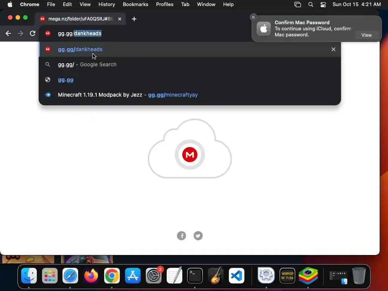The image size is (388, 291).
Task: Launch Safari from the Dock
Action: (x=70, y=276)
